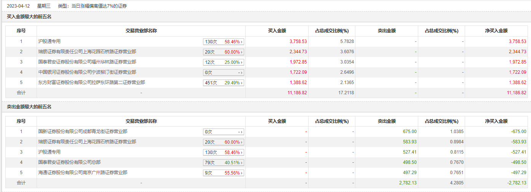Expand the 130次 58.46% dropdown in the buy-side table
The image size is (531, 192).
(224, 42)
